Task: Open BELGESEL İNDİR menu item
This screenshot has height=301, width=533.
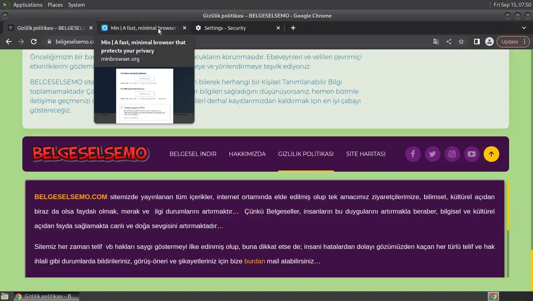Action: click(x=193, y=154)
